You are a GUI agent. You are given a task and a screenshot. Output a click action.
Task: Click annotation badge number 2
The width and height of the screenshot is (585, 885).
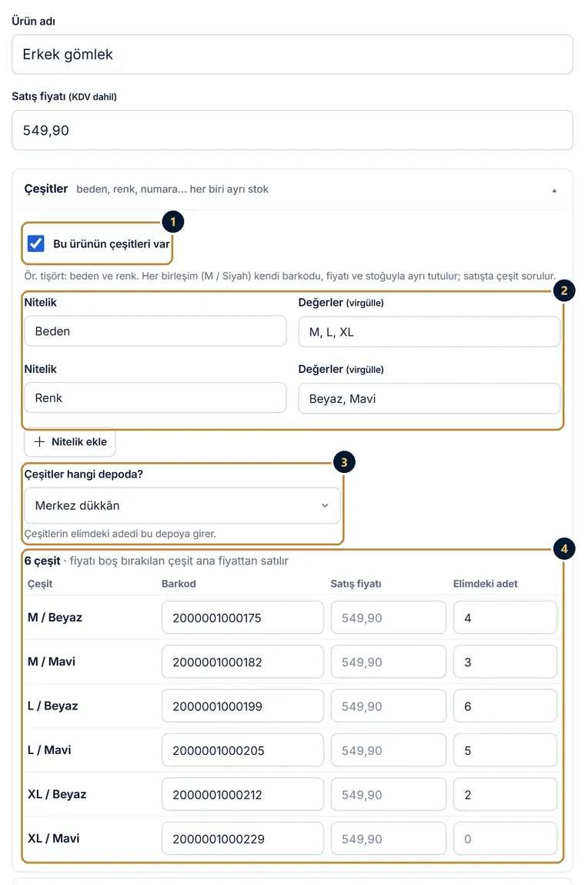tap(563, 291)
